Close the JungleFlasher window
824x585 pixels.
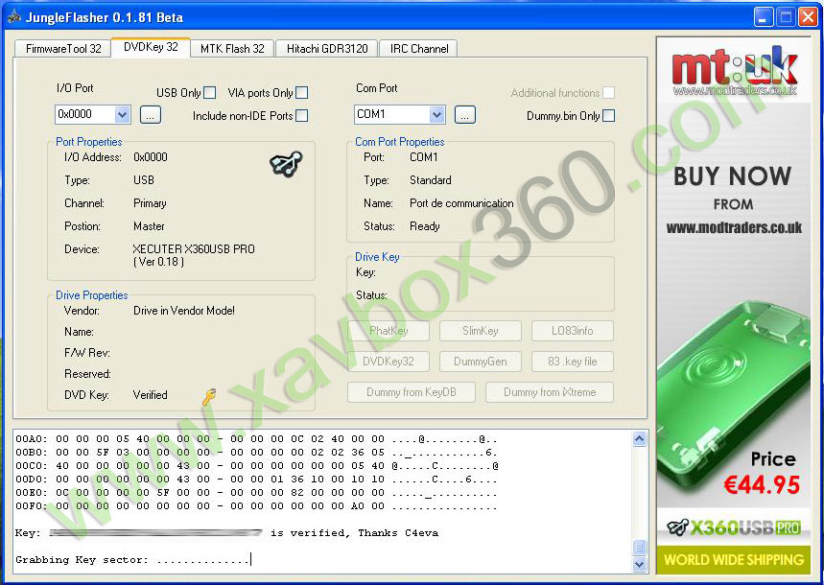808,17
